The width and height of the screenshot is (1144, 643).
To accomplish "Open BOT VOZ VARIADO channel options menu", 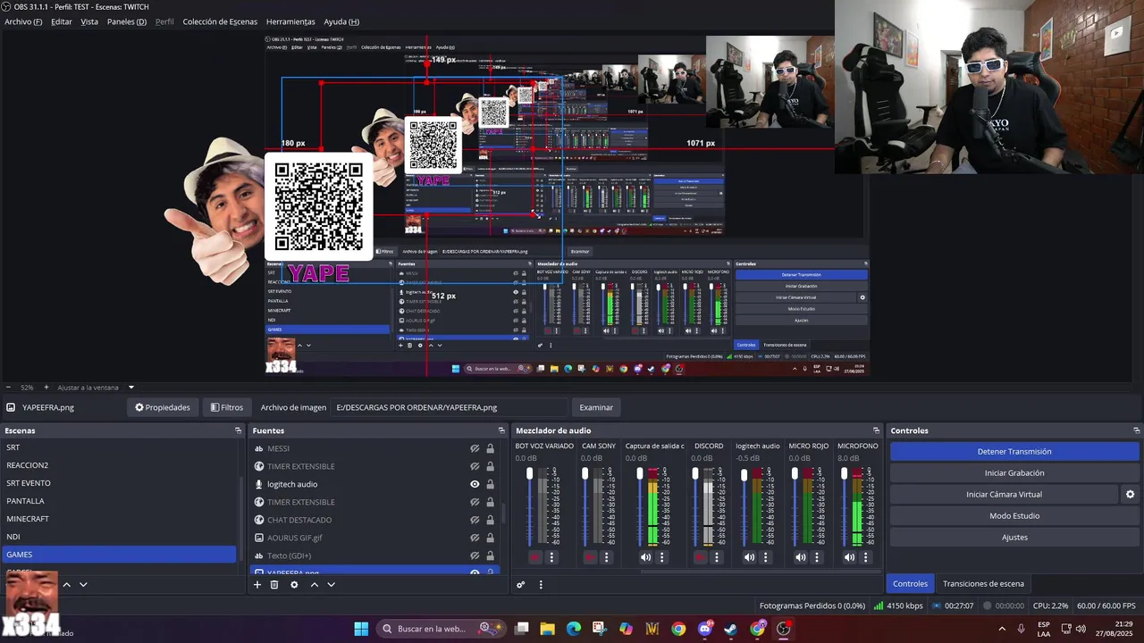I will coord(551,557).
